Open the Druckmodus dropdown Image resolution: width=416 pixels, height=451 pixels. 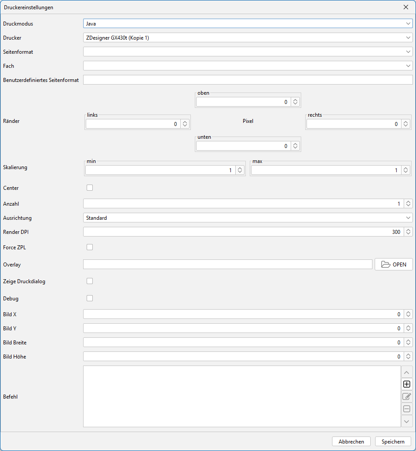pos(248,24)
